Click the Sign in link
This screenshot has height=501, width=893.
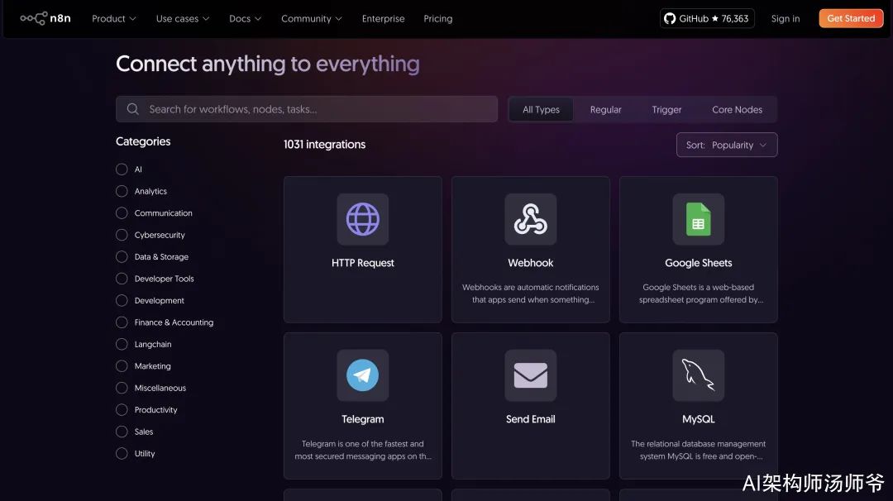point(786,18)
